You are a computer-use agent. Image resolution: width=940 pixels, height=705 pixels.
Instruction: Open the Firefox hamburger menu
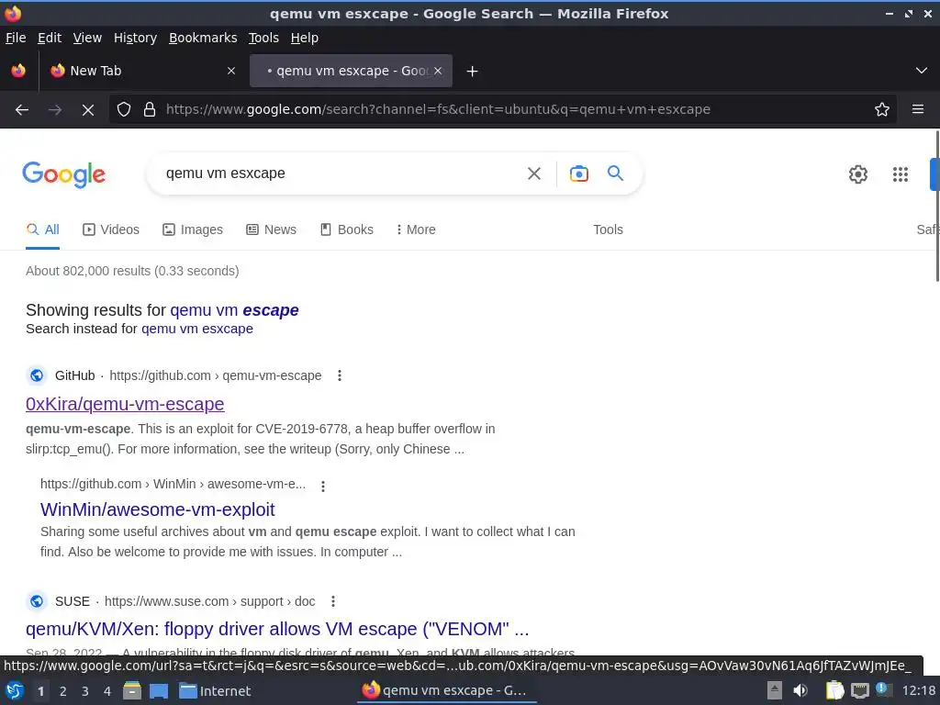click(x=918, y=110)
